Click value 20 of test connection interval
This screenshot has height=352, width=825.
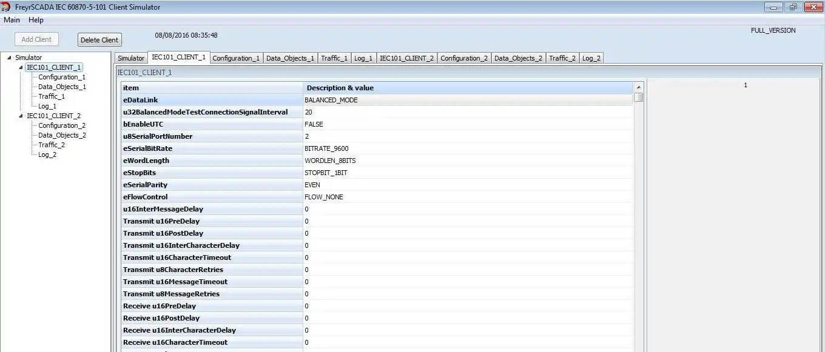pyautogui.click(x=468, y=112)
